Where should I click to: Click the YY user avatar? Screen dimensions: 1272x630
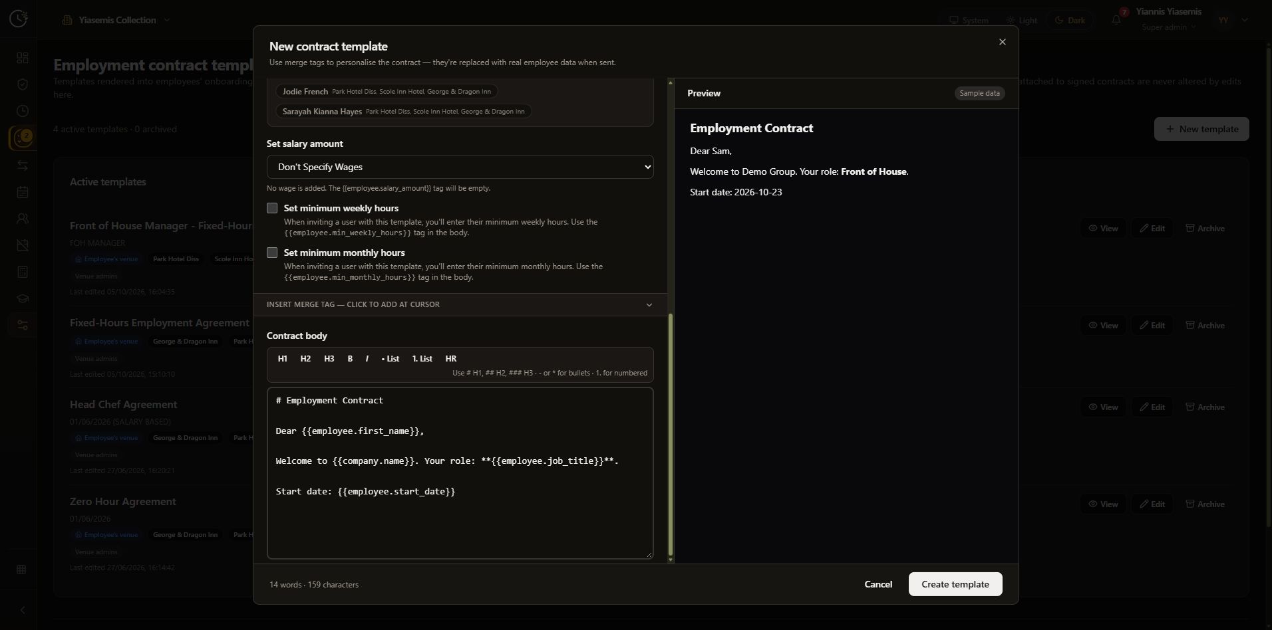click(x=1223, y=20)
